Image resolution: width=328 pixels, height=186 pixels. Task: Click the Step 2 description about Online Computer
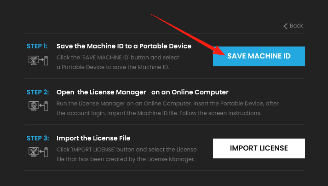coord(167,108)
